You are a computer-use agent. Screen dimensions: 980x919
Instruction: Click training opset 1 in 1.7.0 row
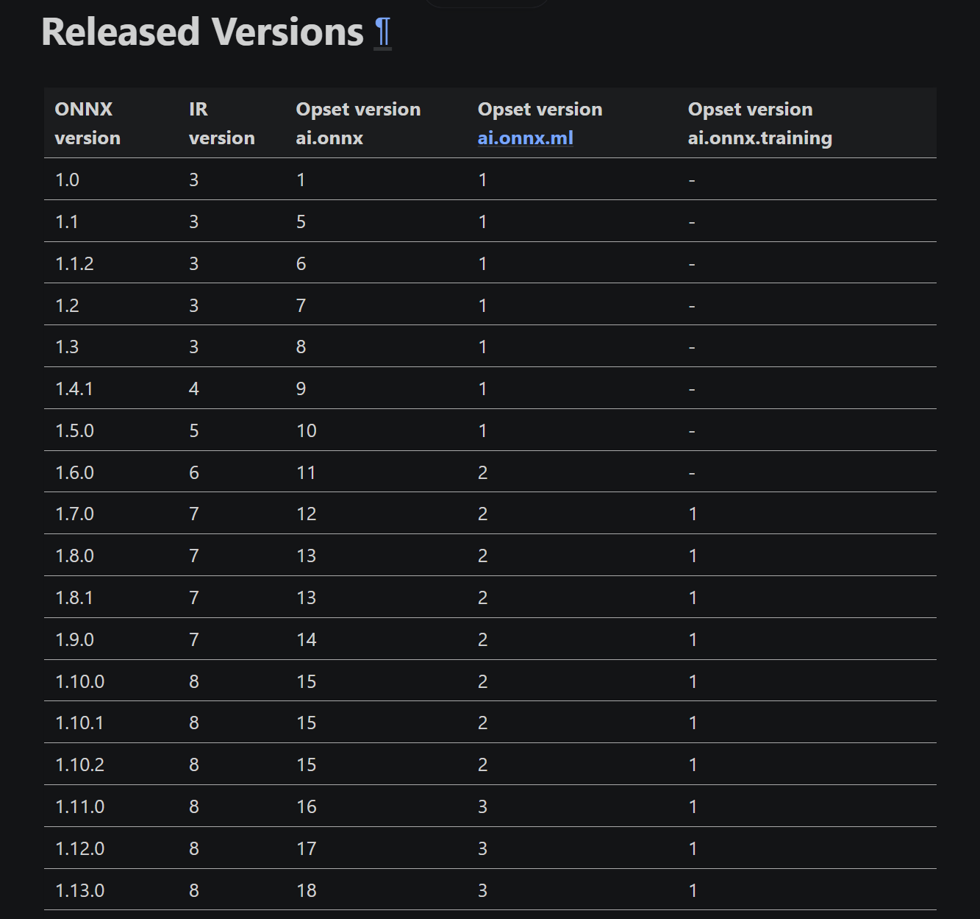click(693, 514)
